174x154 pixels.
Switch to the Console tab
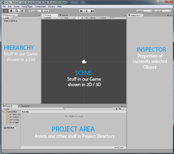click(25, 106)
